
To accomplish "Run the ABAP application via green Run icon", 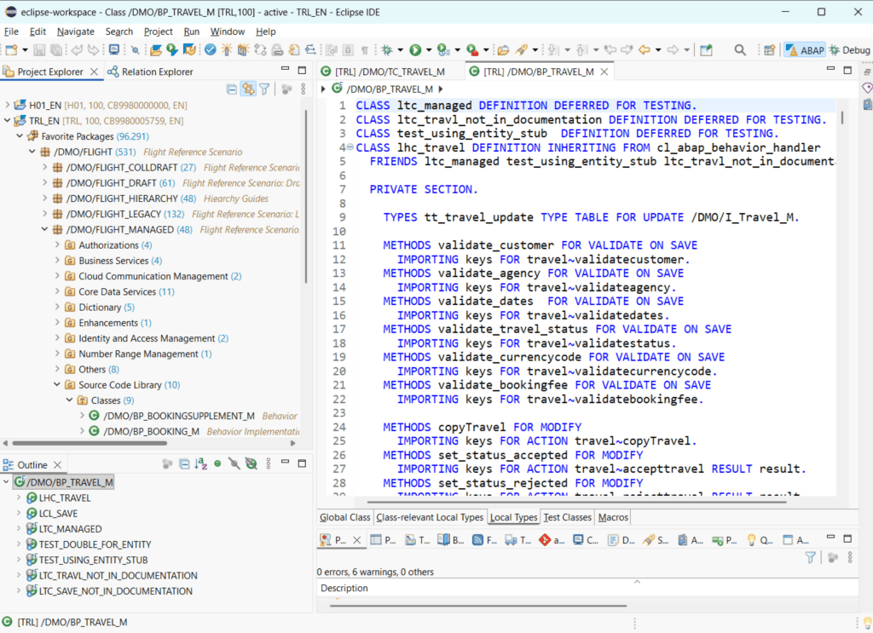I will (x=415, y=49).
